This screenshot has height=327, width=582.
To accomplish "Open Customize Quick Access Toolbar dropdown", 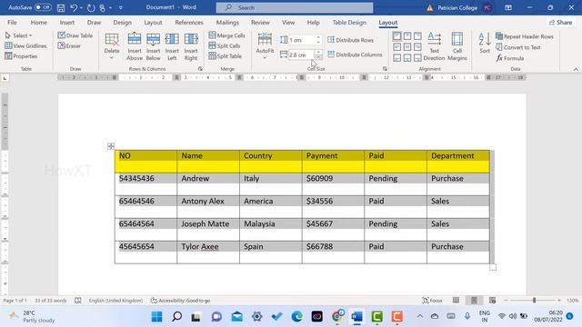I will coord(121,8).
